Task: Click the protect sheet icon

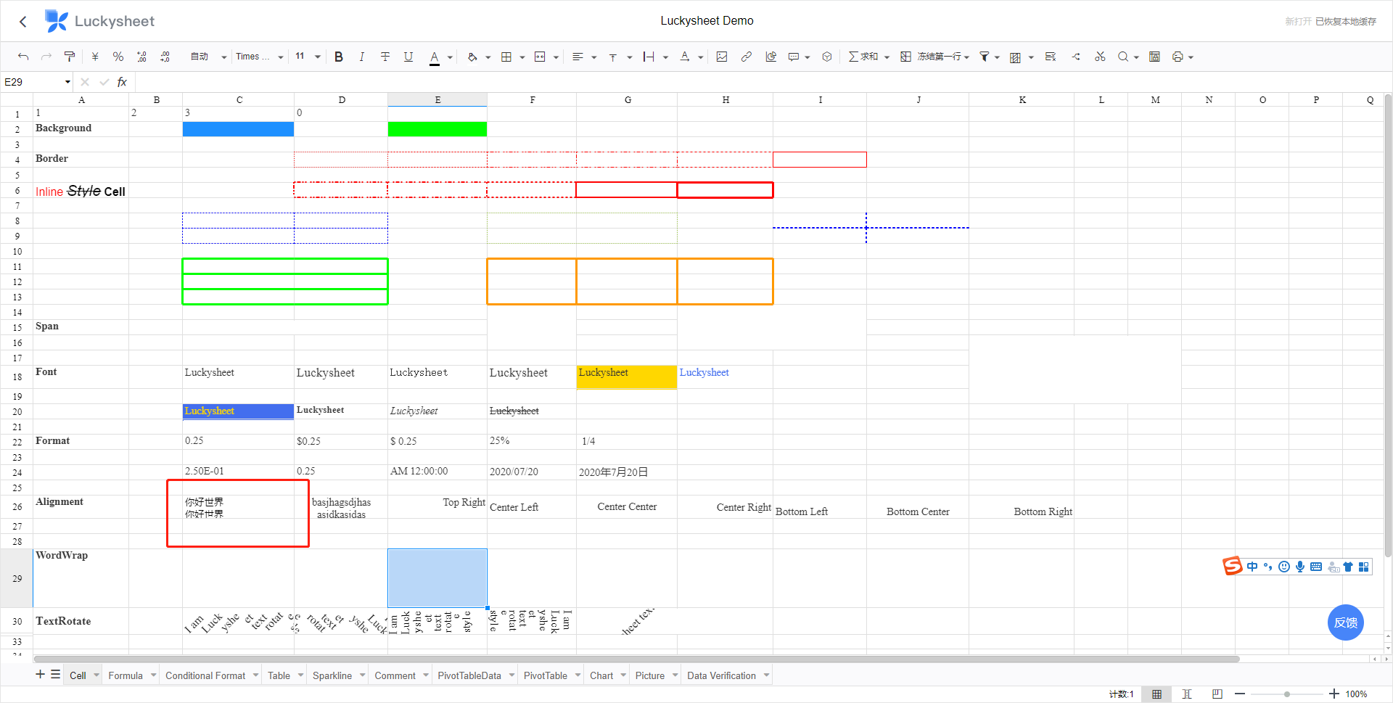Action: (x=1154, y=57)
